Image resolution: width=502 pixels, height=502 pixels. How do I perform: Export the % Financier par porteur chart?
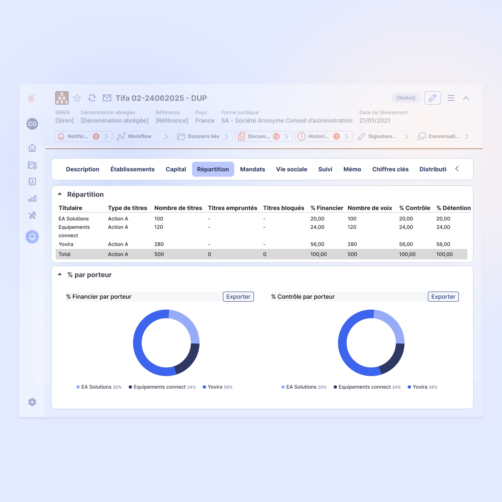[x=238, y=297]
